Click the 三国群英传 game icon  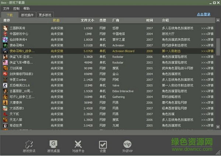(5, 28)
